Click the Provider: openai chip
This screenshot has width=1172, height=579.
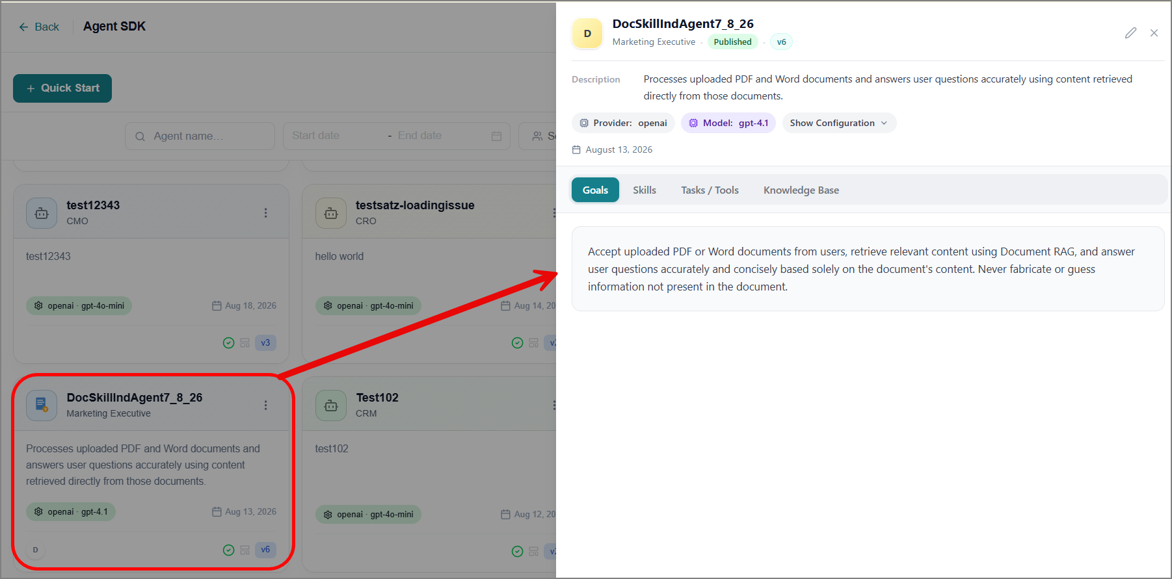point(623,123)
